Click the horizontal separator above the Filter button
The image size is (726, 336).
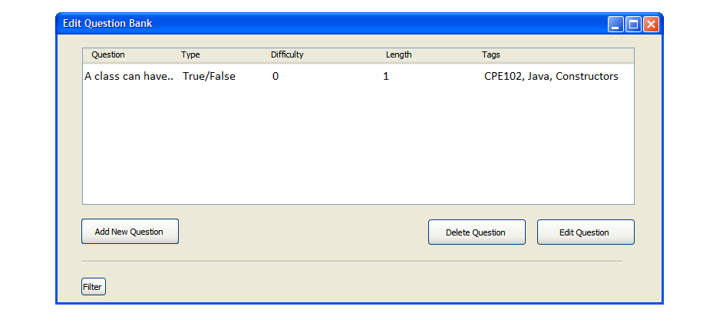[x=351, y=262]
